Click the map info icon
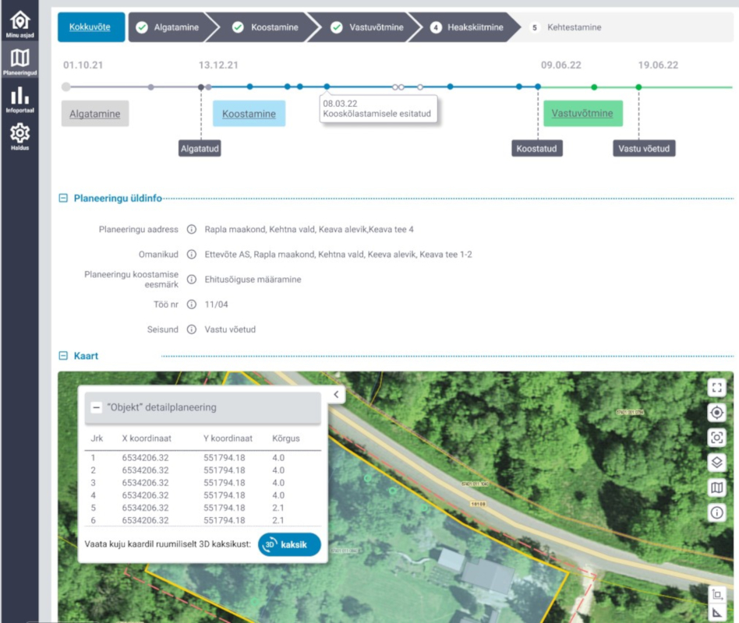 (x=716, y=512)
